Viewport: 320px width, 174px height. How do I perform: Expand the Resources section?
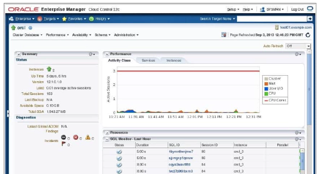[x=107, y=133]
